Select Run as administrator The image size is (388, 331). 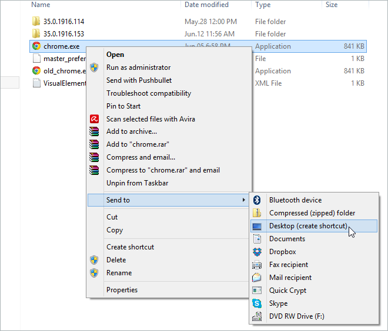click(x=170, y=67)
